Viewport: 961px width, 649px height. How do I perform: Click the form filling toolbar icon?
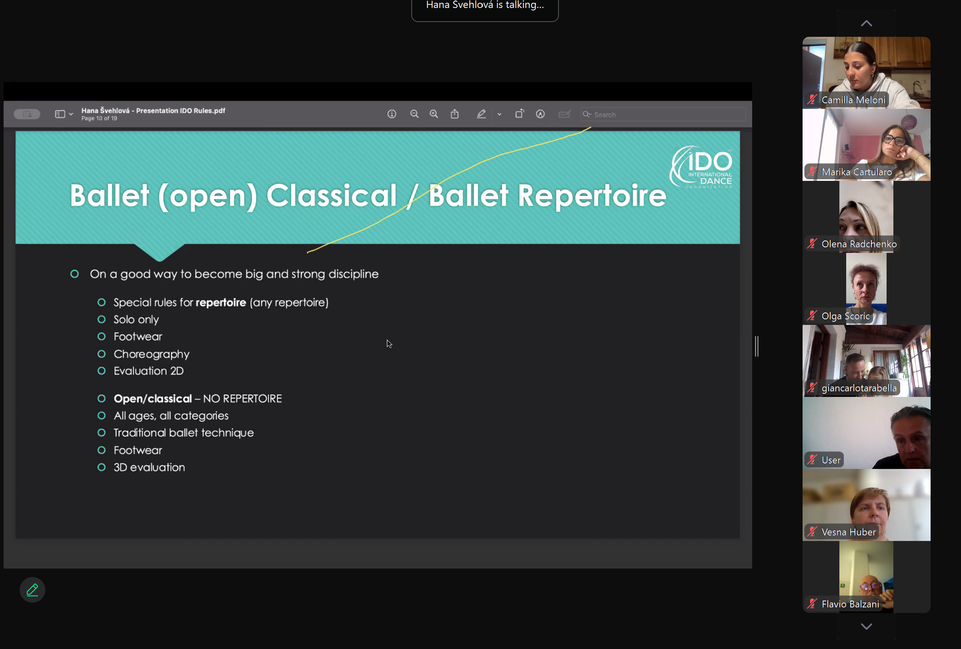coord(564,114)
